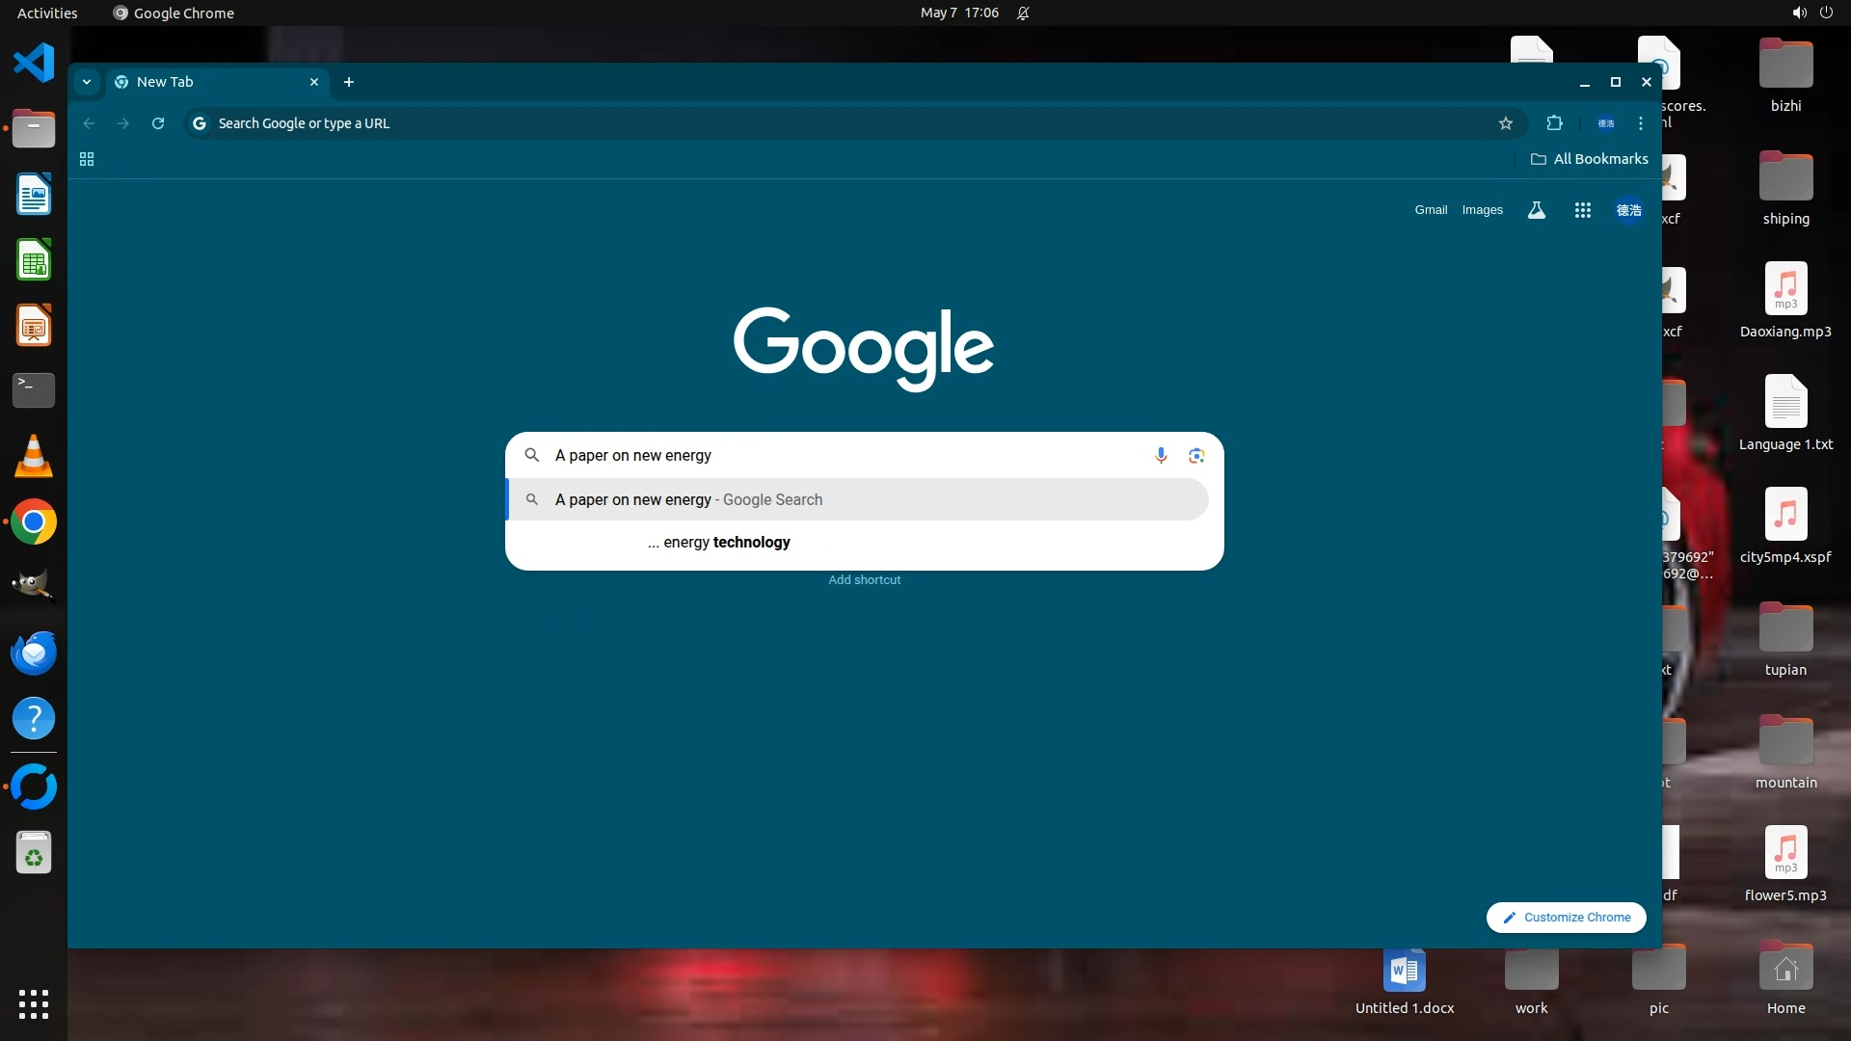Open the Gmail link

click(x=1431, y=210)
